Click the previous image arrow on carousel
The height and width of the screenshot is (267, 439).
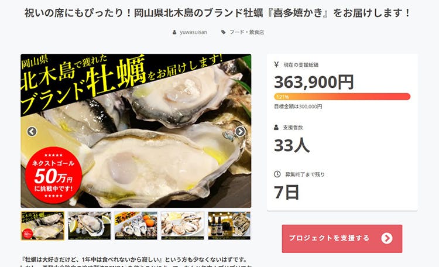(x=32, y=131)
